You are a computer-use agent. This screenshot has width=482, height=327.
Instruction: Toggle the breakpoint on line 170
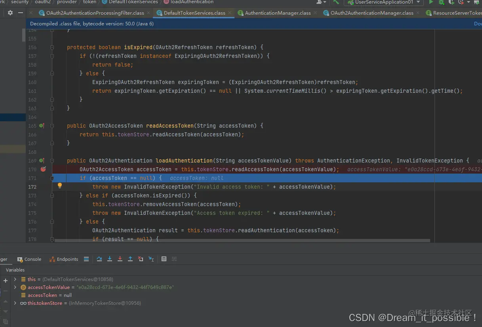point(44,169)
